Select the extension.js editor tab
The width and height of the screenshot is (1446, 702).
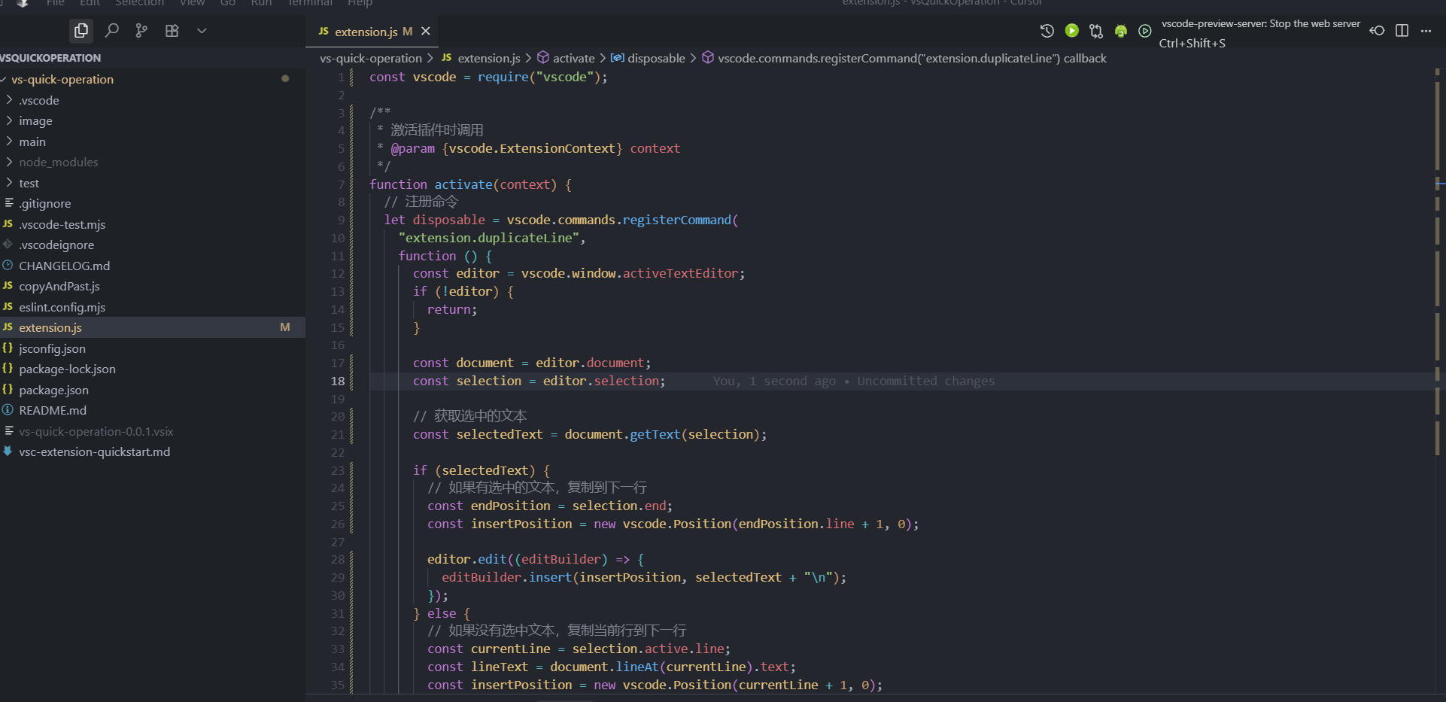pos(373,31)
